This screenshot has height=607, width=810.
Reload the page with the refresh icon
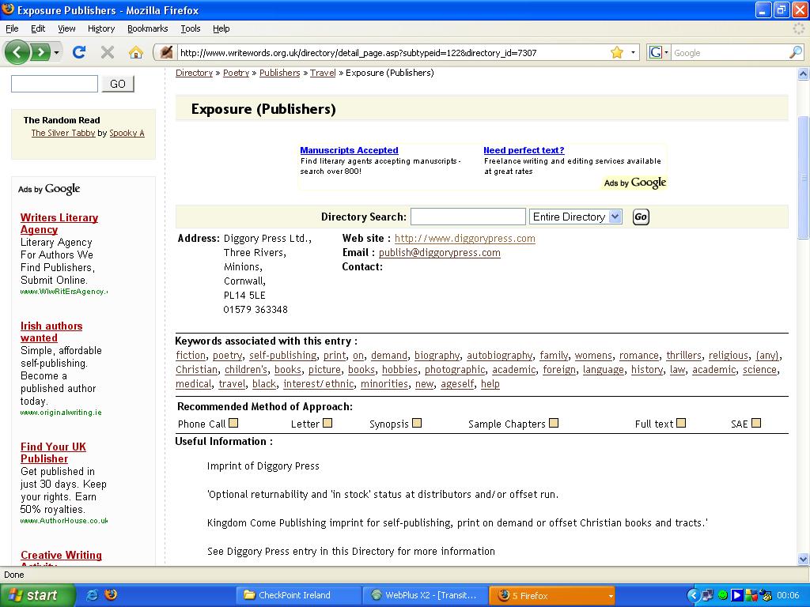click(79, 52)
